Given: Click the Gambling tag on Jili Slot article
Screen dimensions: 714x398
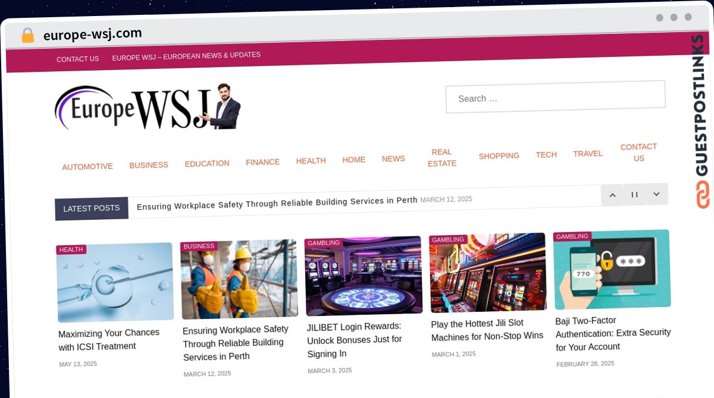Looking at the screenshot, I should pos(448,239).
